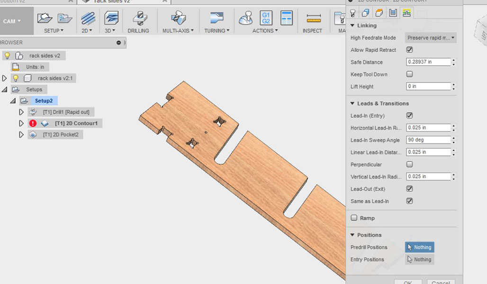Click the Lift Height input field
The image size is (487, 284).
[x=428, y=86]
